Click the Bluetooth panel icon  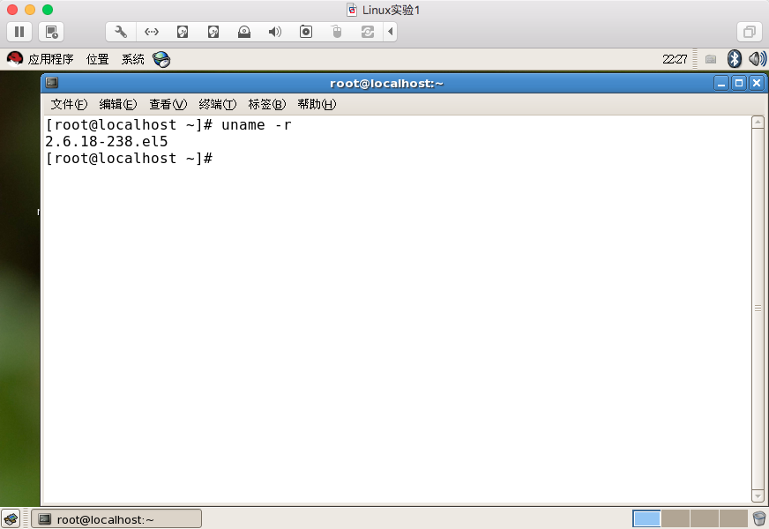734,59
